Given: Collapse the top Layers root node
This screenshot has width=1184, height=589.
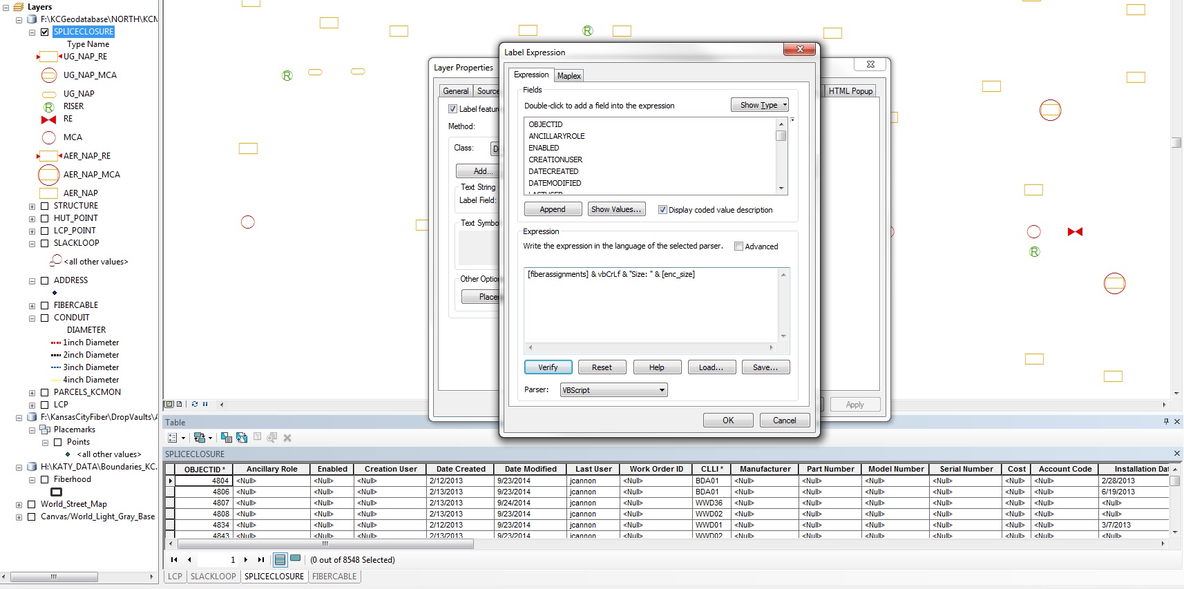Looking at the screenshot, I should [x=6, y=8].
